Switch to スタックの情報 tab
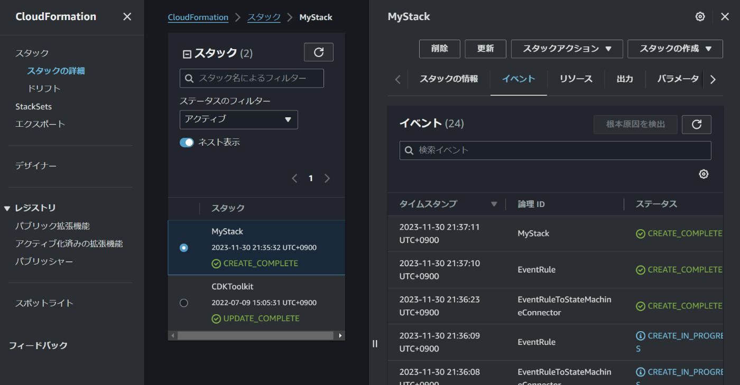Image resolution: width=740 pixels, height=385 pixels. [449, 79]
